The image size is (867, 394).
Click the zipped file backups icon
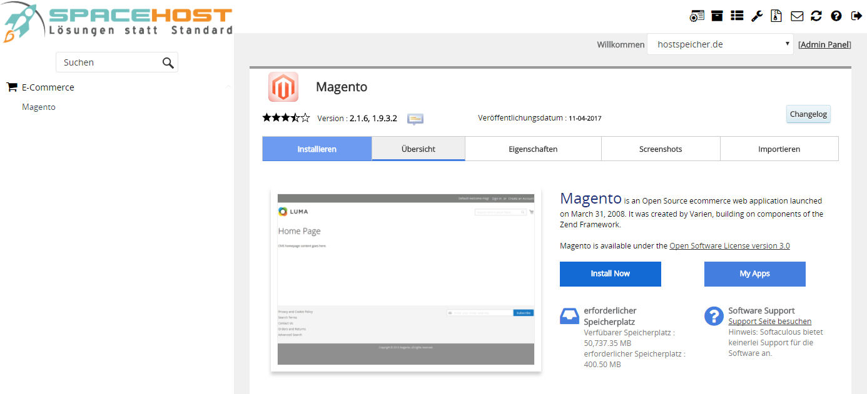tap(776, 16)
